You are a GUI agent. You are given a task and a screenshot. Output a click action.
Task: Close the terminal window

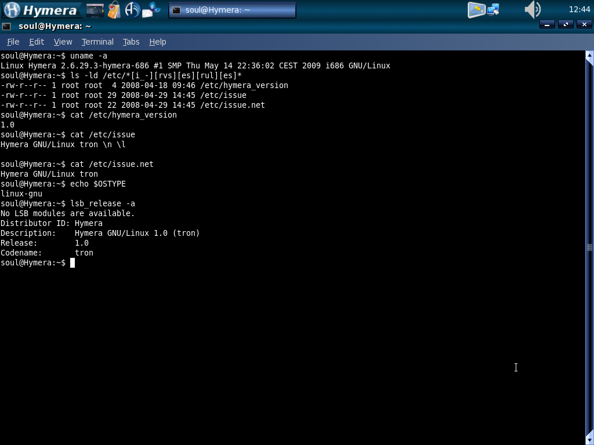(584, 24)
